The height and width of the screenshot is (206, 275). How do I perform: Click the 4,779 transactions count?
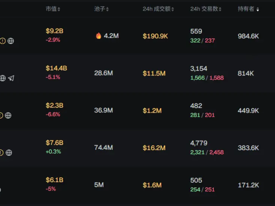[199, 143]
